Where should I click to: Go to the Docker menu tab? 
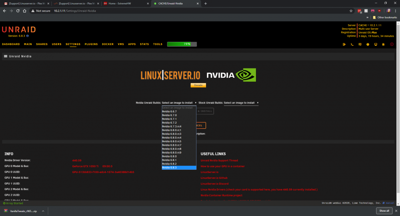108,44
